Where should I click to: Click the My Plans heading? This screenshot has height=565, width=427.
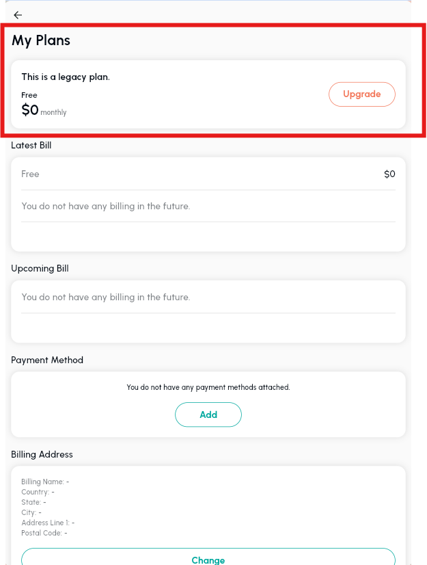point(41,40)
